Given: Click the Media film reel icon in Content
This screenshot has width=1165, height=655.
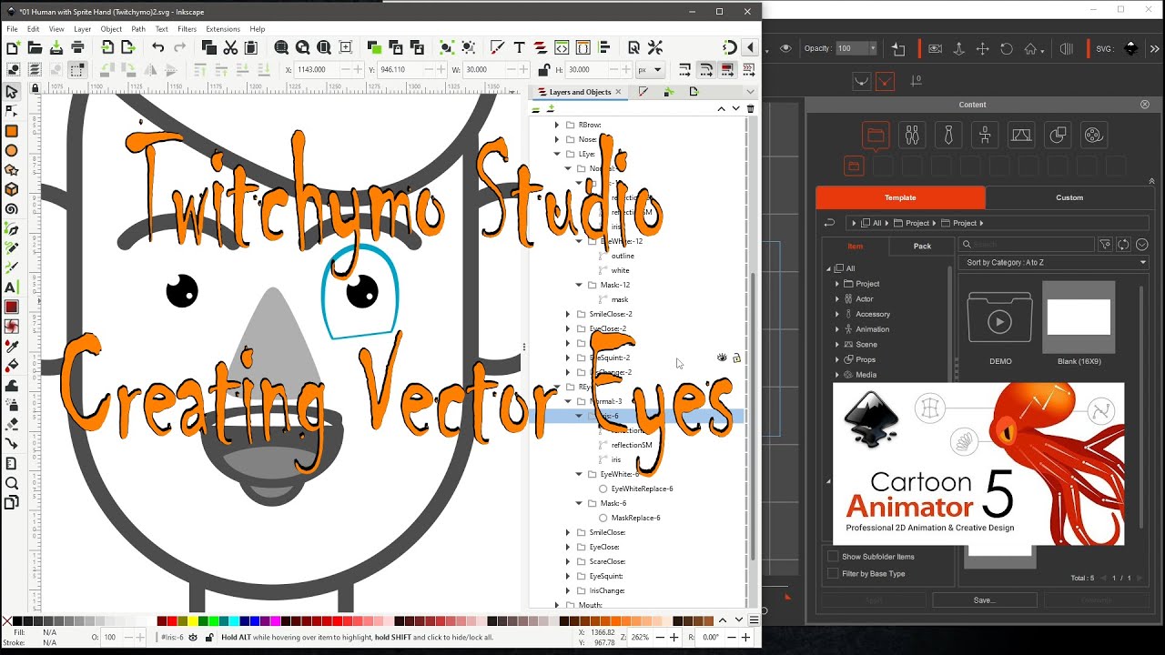Looking at the screenshot, I should point(1094,136).
